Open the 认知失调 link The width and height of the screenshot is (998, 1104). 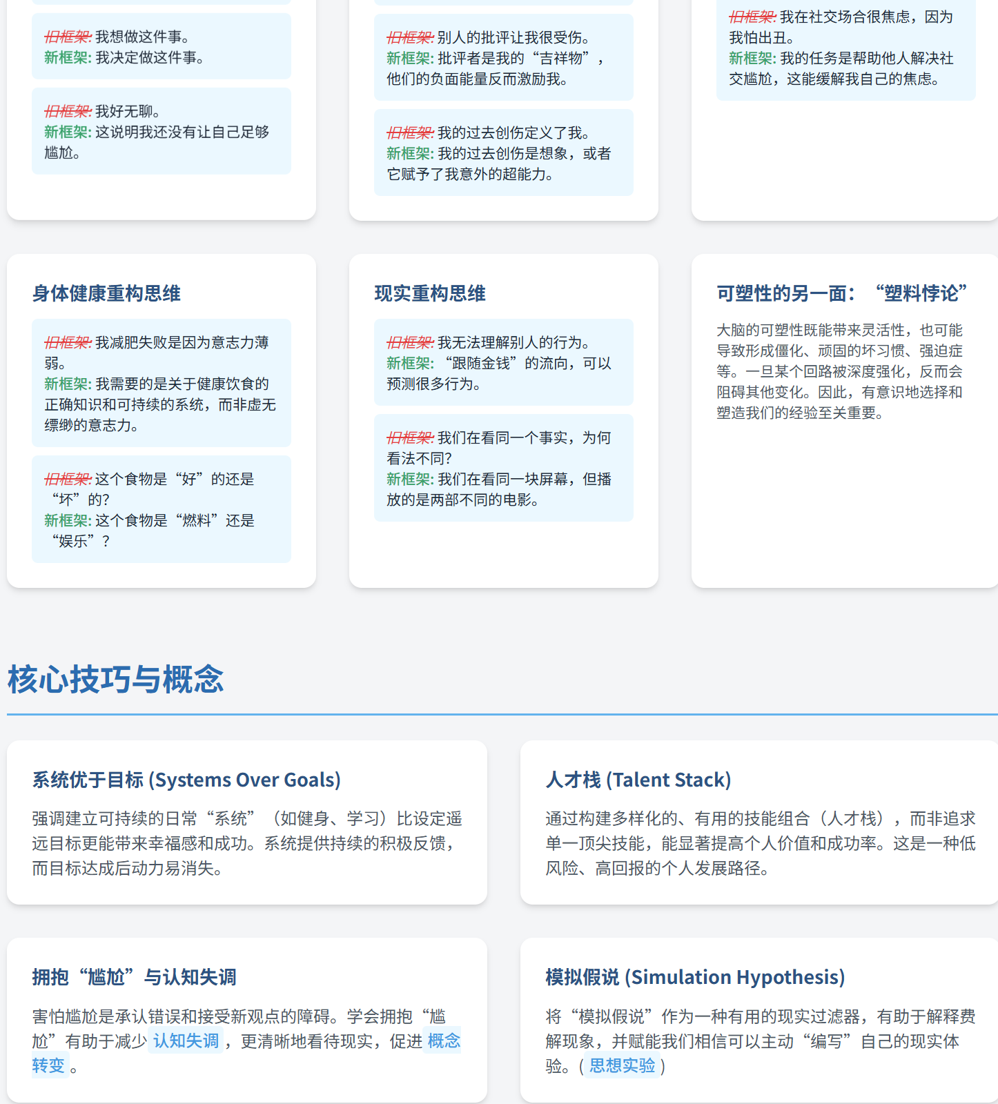click(x=186, y=1041)
